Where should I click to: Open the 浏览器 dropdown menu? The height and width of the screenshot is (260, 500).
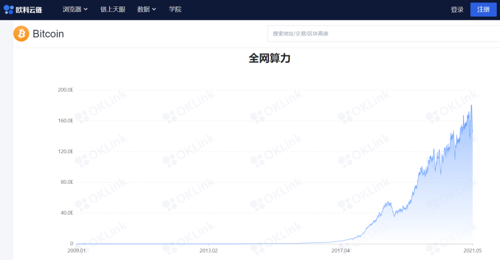pos(75,10)
